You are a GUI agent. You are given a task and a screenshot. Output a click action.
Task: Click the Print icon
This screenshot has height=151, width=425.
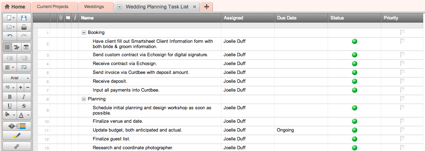pos(24,27)
